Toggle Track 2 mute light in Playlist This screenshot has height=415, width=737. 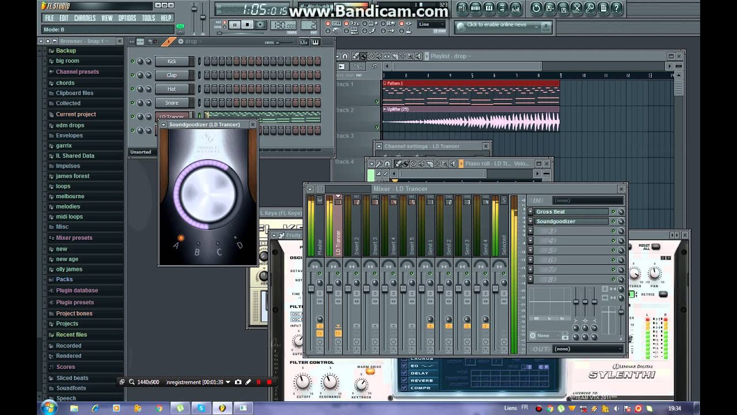(x=377, y=127)
